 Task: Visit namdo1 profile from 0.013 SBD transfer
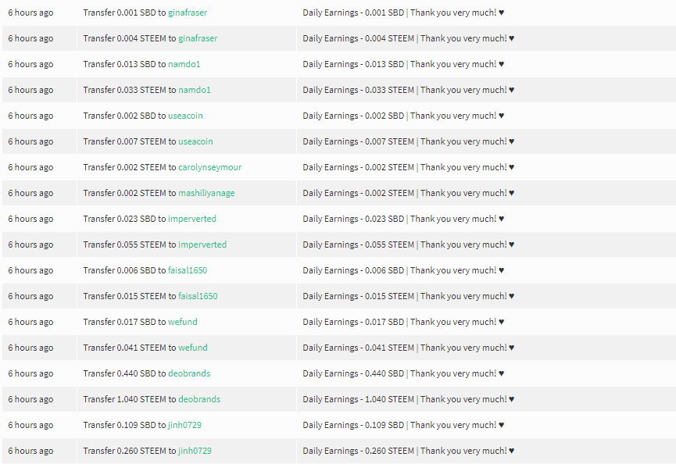[184, 64]
